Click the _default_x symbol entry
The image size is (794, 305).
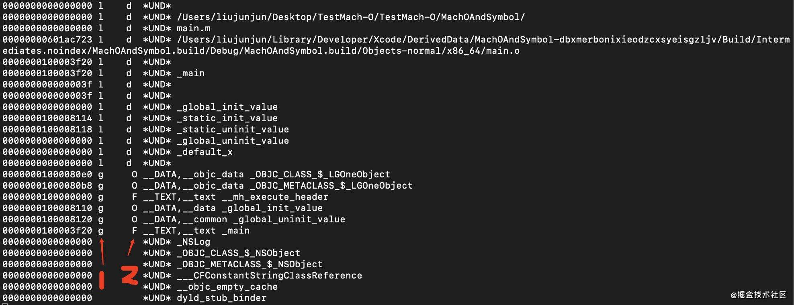205,152
